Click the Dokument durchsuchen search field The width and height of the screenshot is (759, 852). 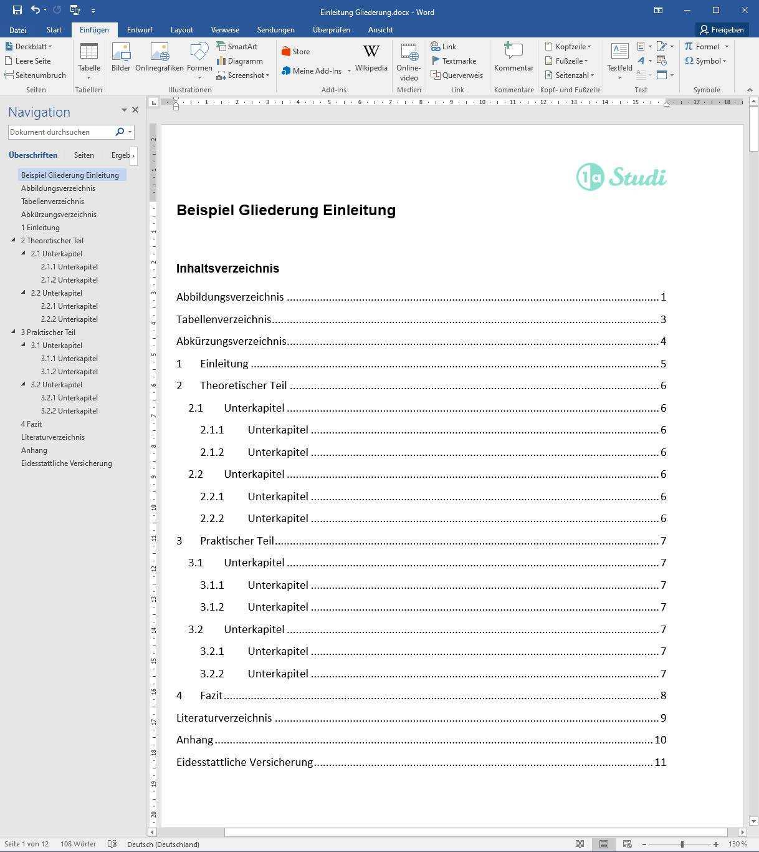(x=60, y=132)
